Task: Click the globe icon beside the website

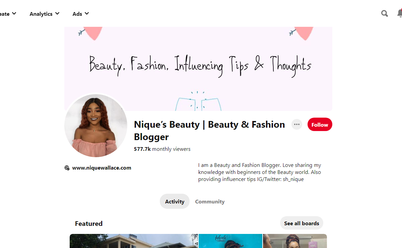Action: tap(67, 168)
